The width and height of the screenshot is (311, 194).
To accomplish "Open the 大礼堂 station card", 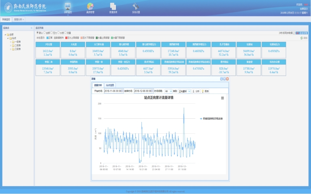I will click(x=73, y=50).
